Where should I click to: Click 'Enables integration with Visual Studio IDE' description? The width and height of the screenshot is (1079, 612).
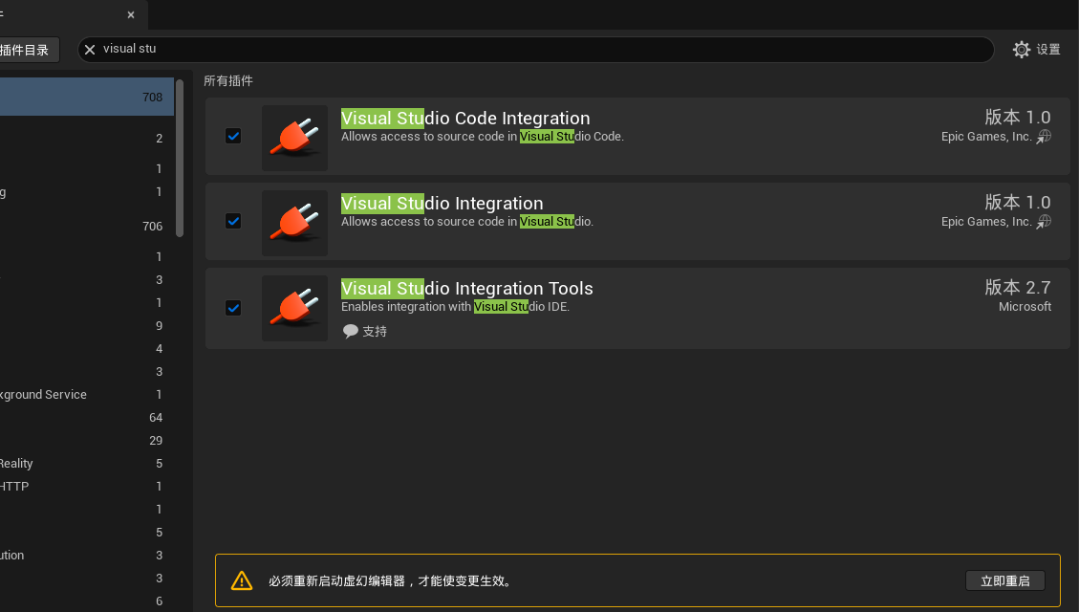pyautogui.click(x=456, y=306)
